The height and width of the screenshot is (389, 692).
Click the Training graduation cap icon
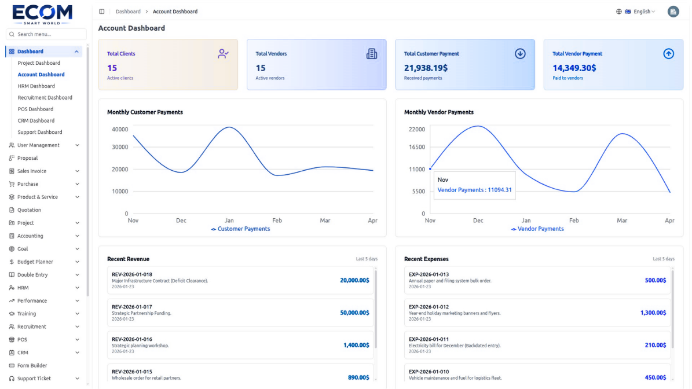(x=12, y=314)
